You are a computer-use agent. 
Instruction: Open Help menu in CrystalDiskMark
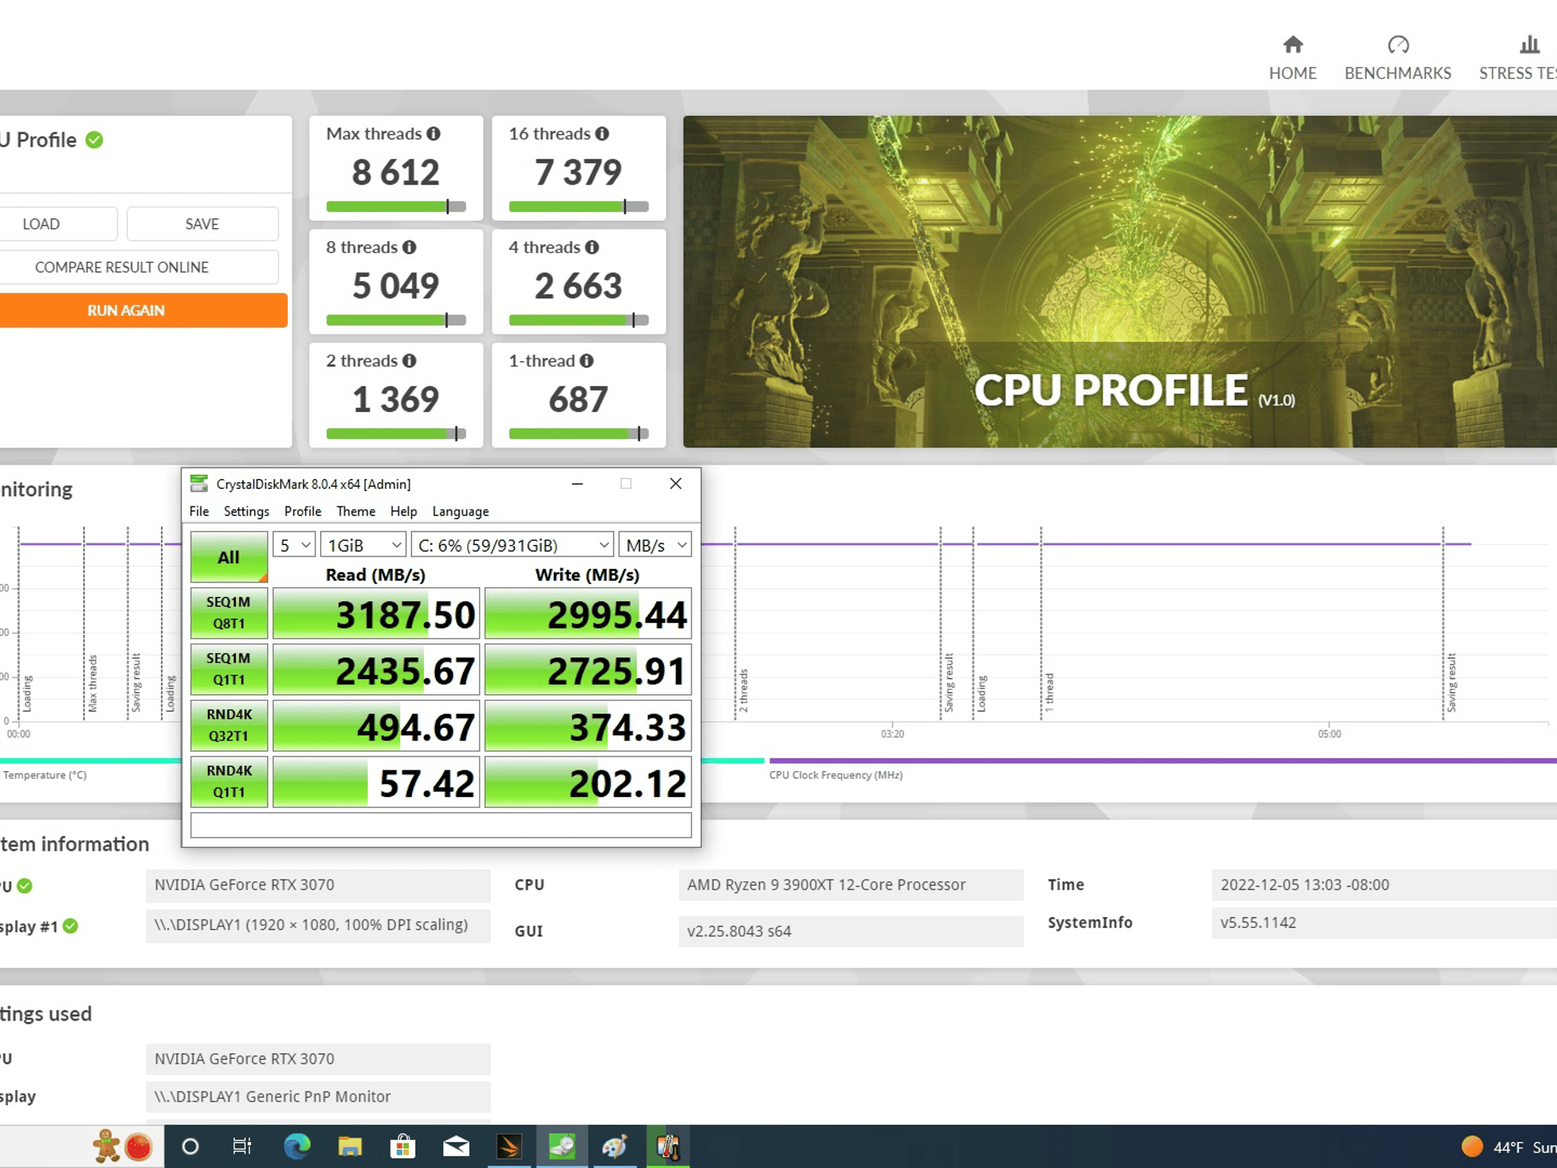[x=404, y=511]
